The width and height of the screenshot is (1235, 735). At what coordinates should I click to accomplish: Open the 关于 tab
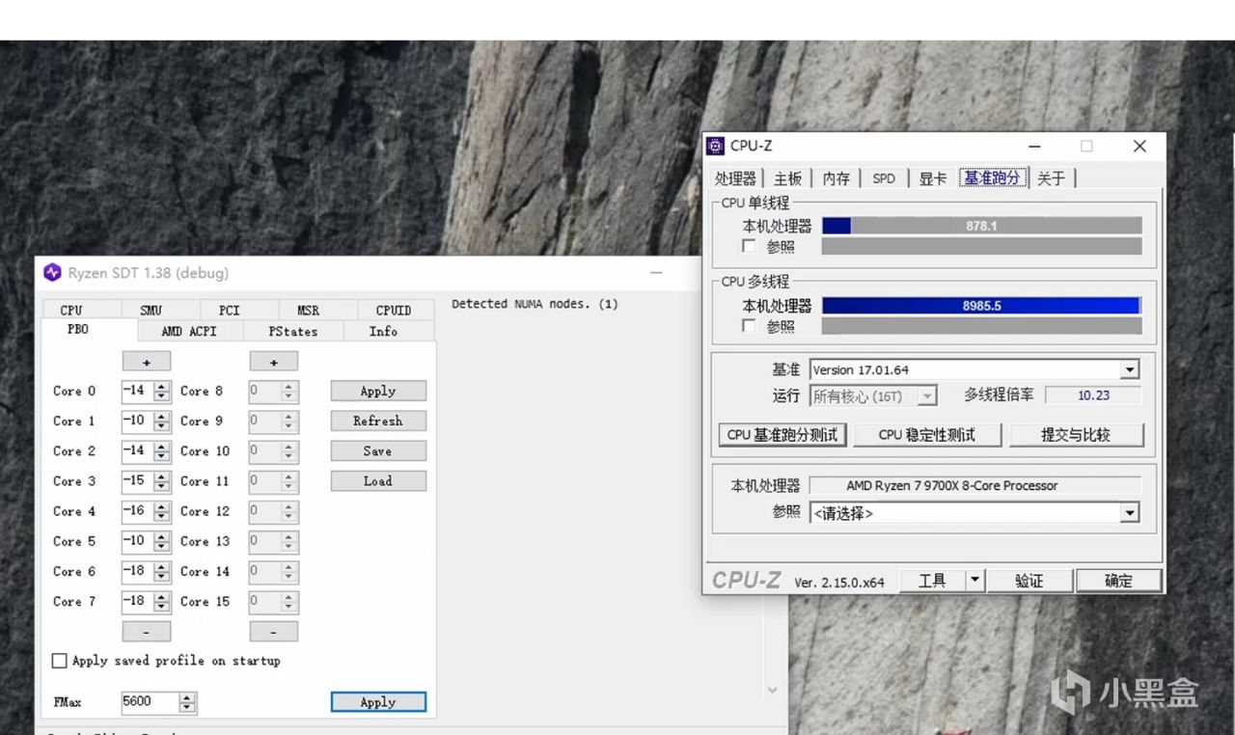(x=1052, y=178)
